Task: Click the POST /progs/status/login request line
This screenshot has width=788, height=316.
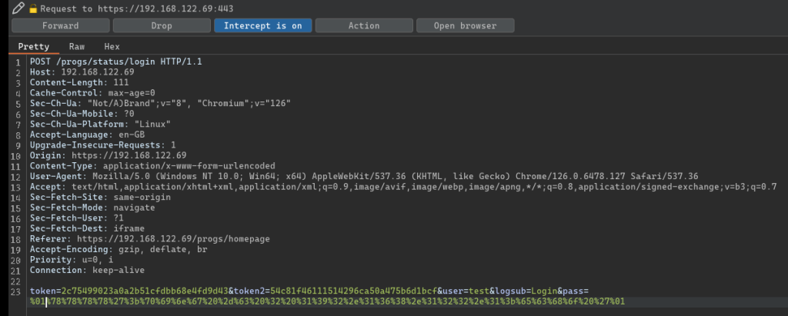Action: tap(116, 62)
